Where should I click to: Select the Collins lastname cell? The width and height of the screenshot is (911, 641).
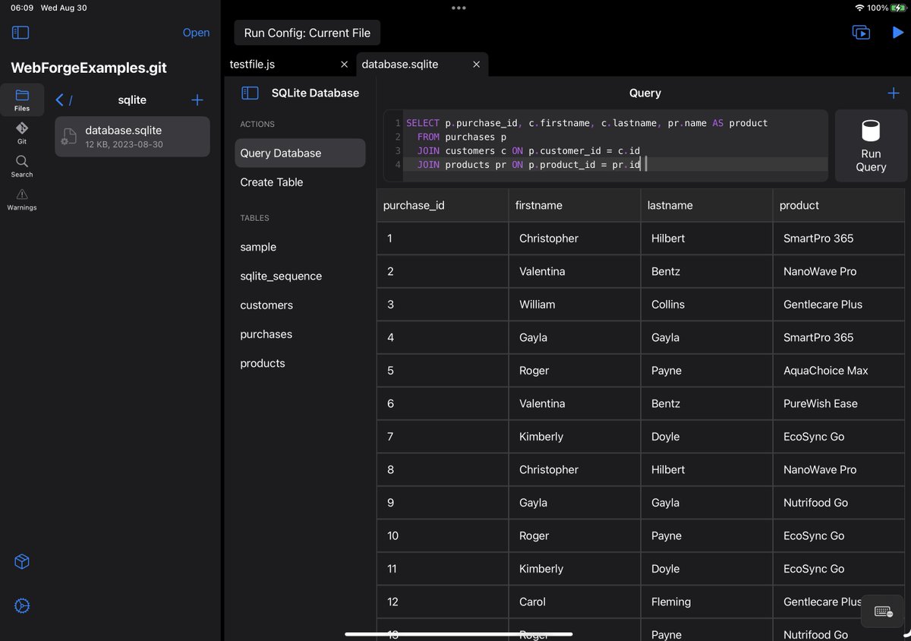pos(707,305)
